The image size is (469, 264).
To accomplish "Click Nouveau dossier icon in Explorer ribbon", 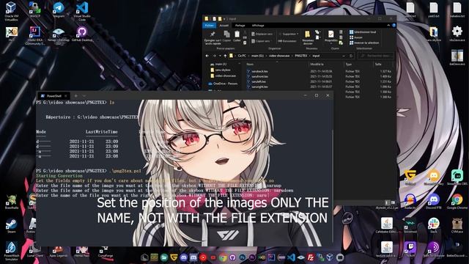I will [308, 37].
